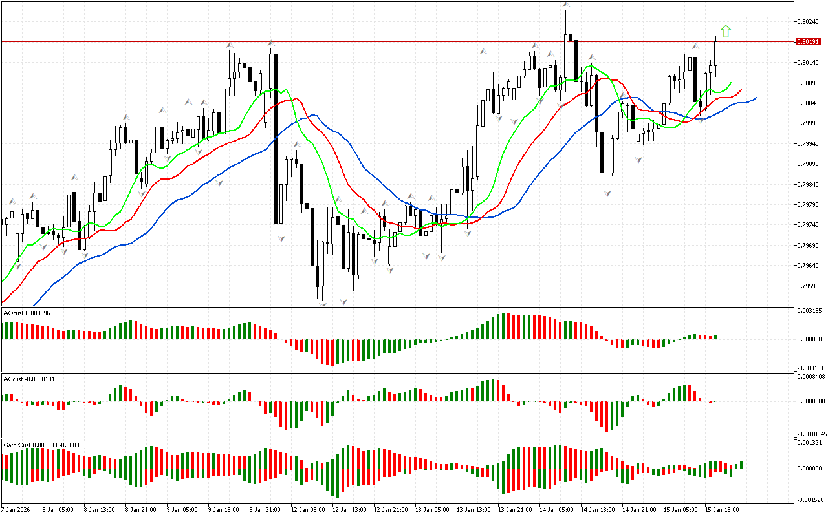Click the 7 Jan 2026 time label
This screenshot has width=828, height=517.
pos(16,509)
